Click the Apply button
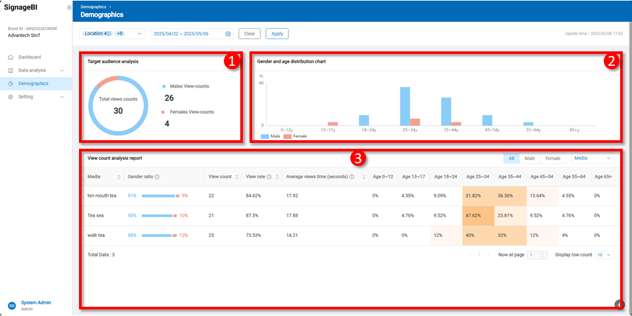 tap(277, 34)
